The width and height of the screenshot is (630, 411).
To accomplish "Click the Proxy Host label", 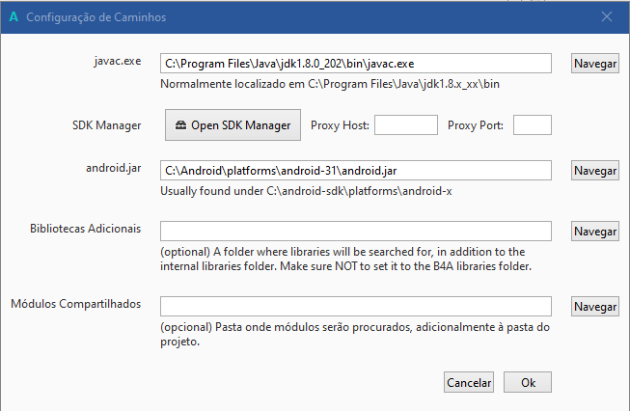I will [339, 125].
